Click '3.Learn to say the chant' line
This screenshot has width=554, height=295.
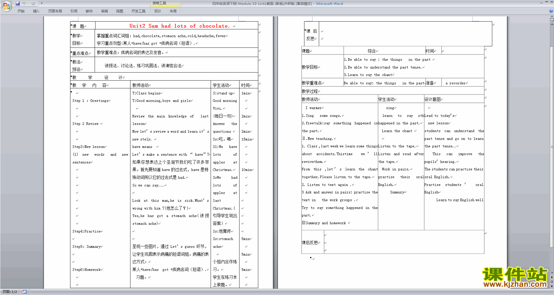click(x=368, y=75)
